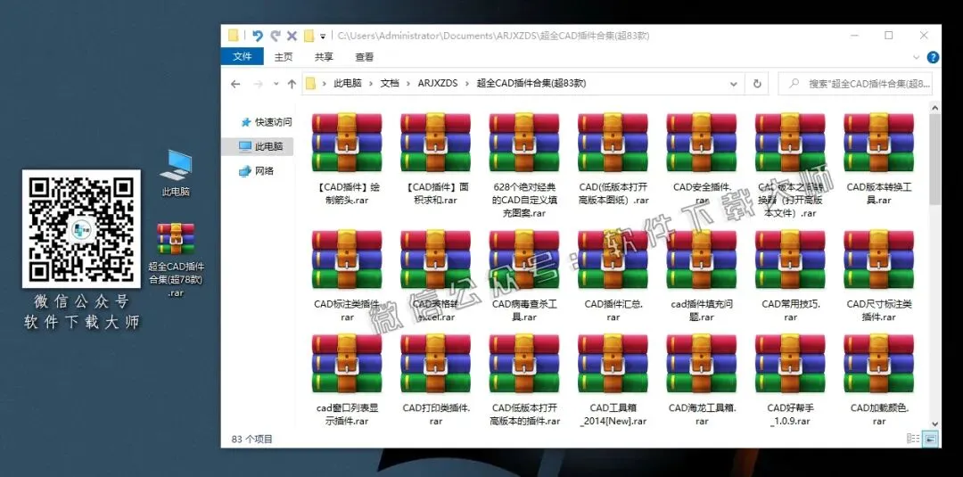Select the CAD常用技巧.rar archive icon
The width and height of the screenshot is (963, 477).
tap(790, 259)
